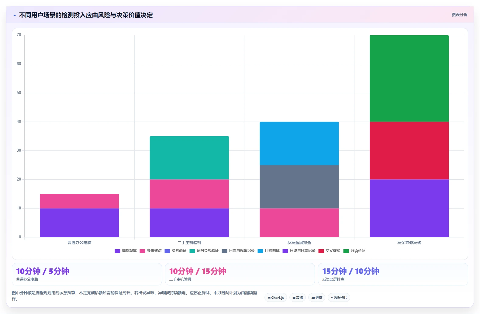Click the pink middle segment of 二手主机验机 bar
Screen dimensions: 480x314
pos(189,194)
